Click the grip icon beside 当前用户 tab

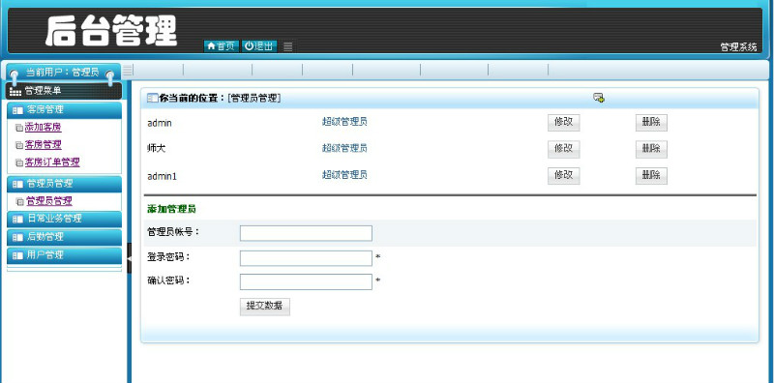point(128,71)
